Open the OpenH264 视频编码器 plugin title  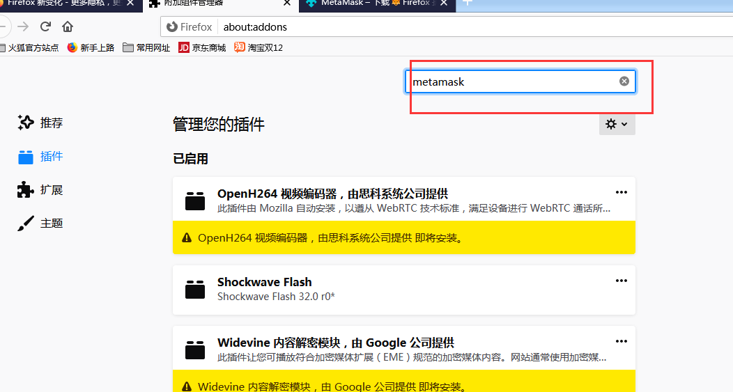click(333, 194)
